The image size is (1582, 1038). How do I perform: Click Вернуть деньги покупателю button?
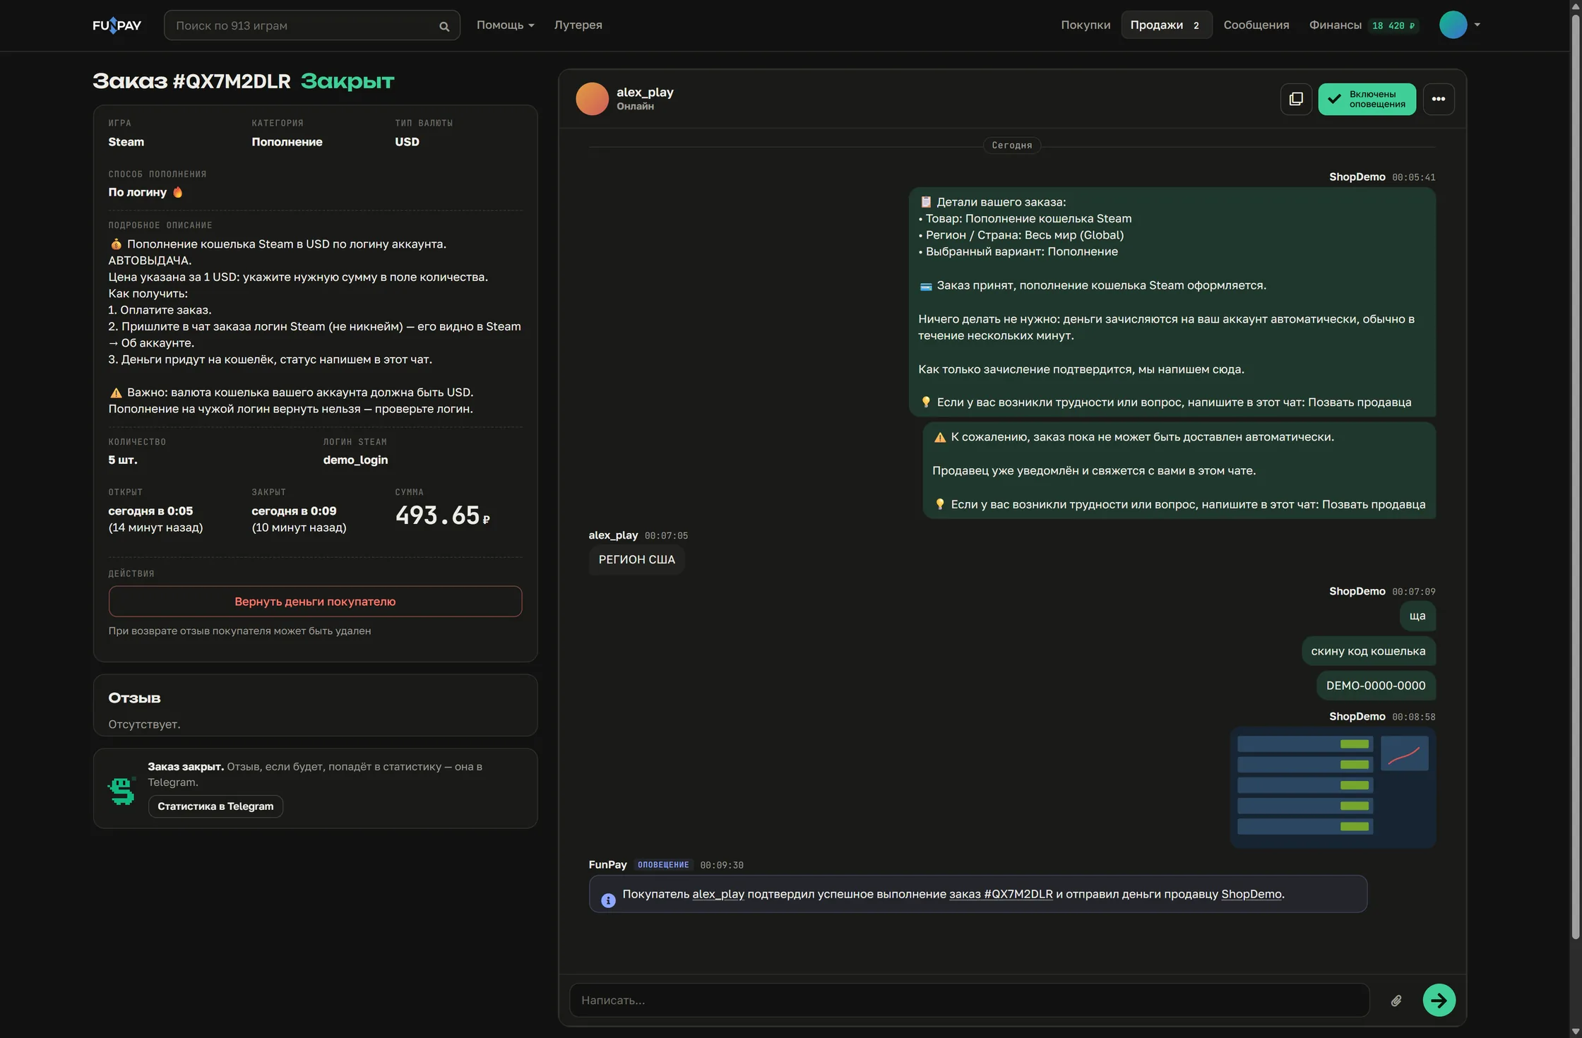pos(315,602)
